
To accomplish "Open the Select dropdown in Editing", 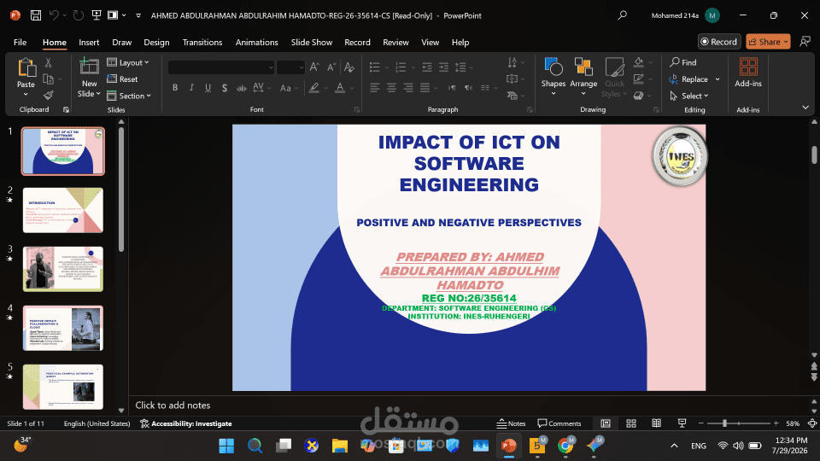I will point(689,96).
